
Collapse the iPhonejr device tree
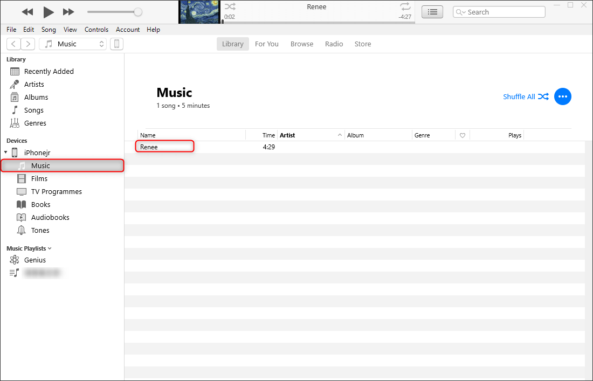6,153
